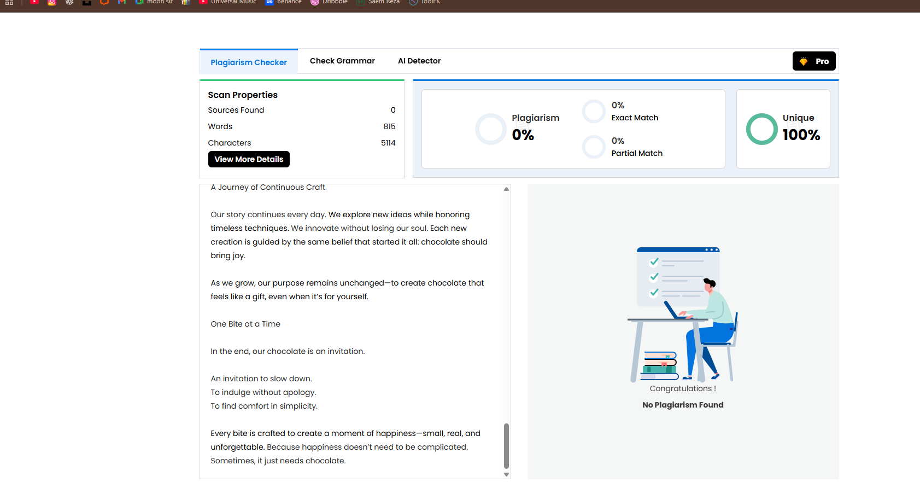
Task: Switch to the Check Grammar tab
Action: click(x=342, y=61)
